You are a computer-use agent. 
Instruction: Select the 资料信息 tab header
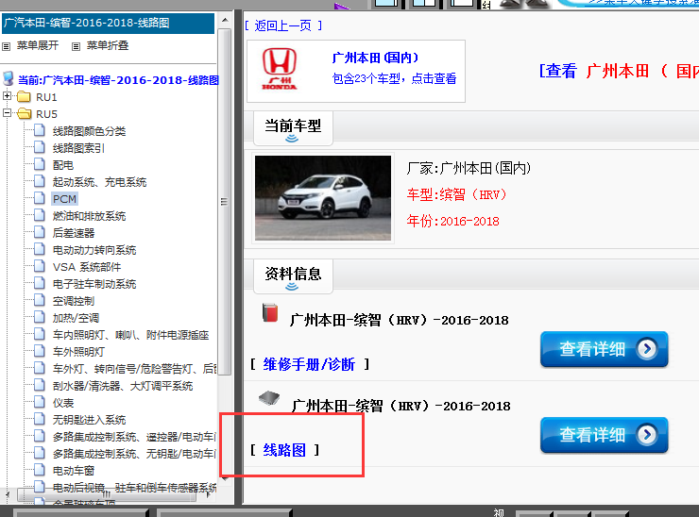tap(293, 276)
